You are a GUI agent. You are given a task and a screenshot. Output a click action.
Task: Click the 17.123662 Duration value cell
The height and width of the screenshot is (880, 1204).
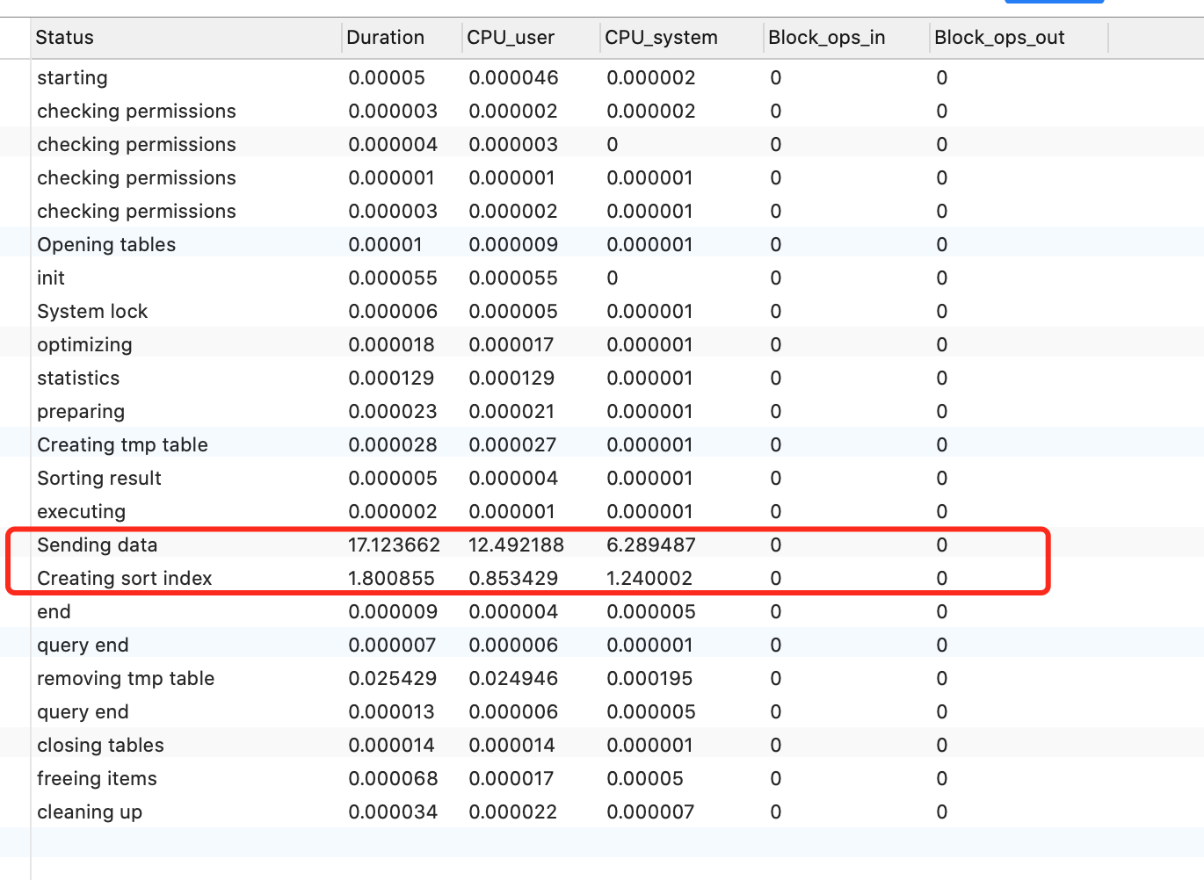[x=394, y=545]
